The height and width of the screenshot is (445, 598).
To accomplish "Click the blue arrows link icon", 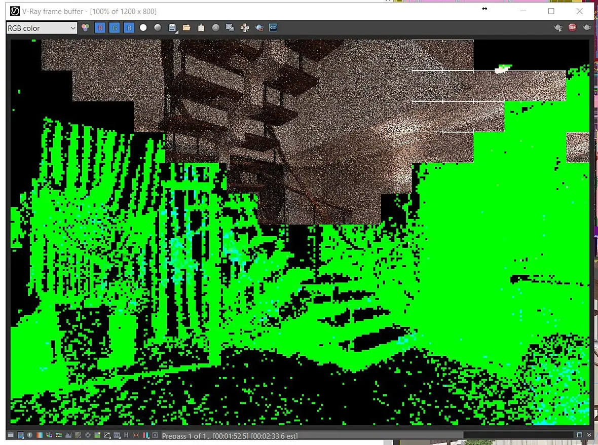I will pos(273,27).
